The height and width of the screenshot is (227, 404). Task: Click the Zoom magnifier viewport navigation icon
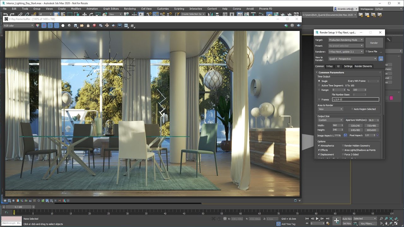(x=381, y=218)
